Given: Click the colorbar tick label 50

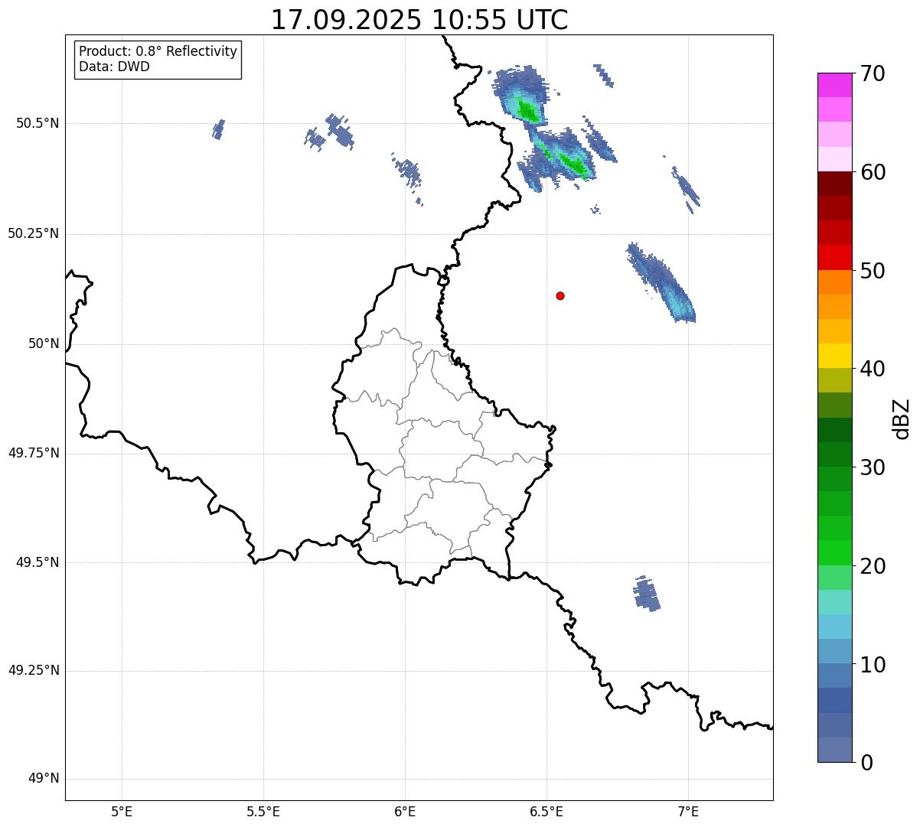Looking at the screenshot, I should click(x=873, y=271).
